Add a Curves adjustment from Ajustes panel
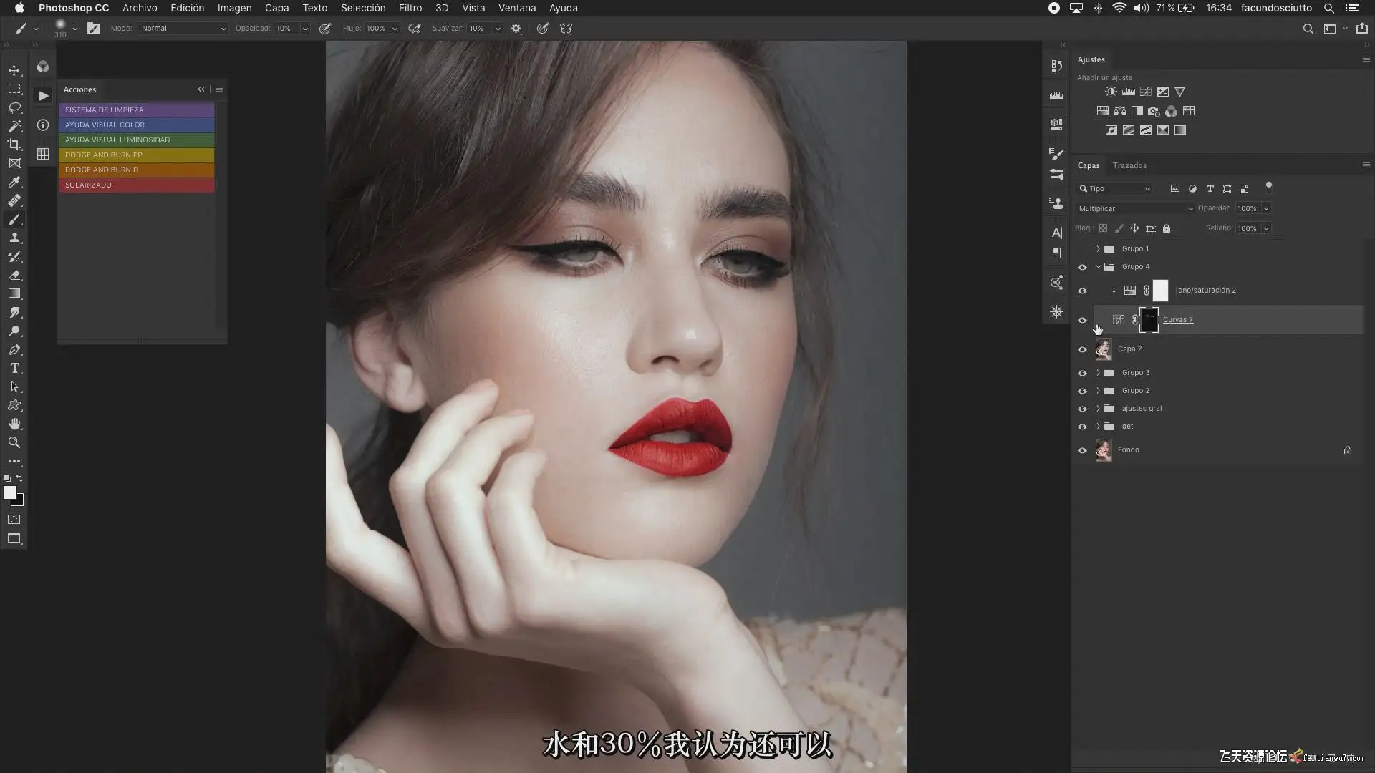 (x=1146, y=92)
